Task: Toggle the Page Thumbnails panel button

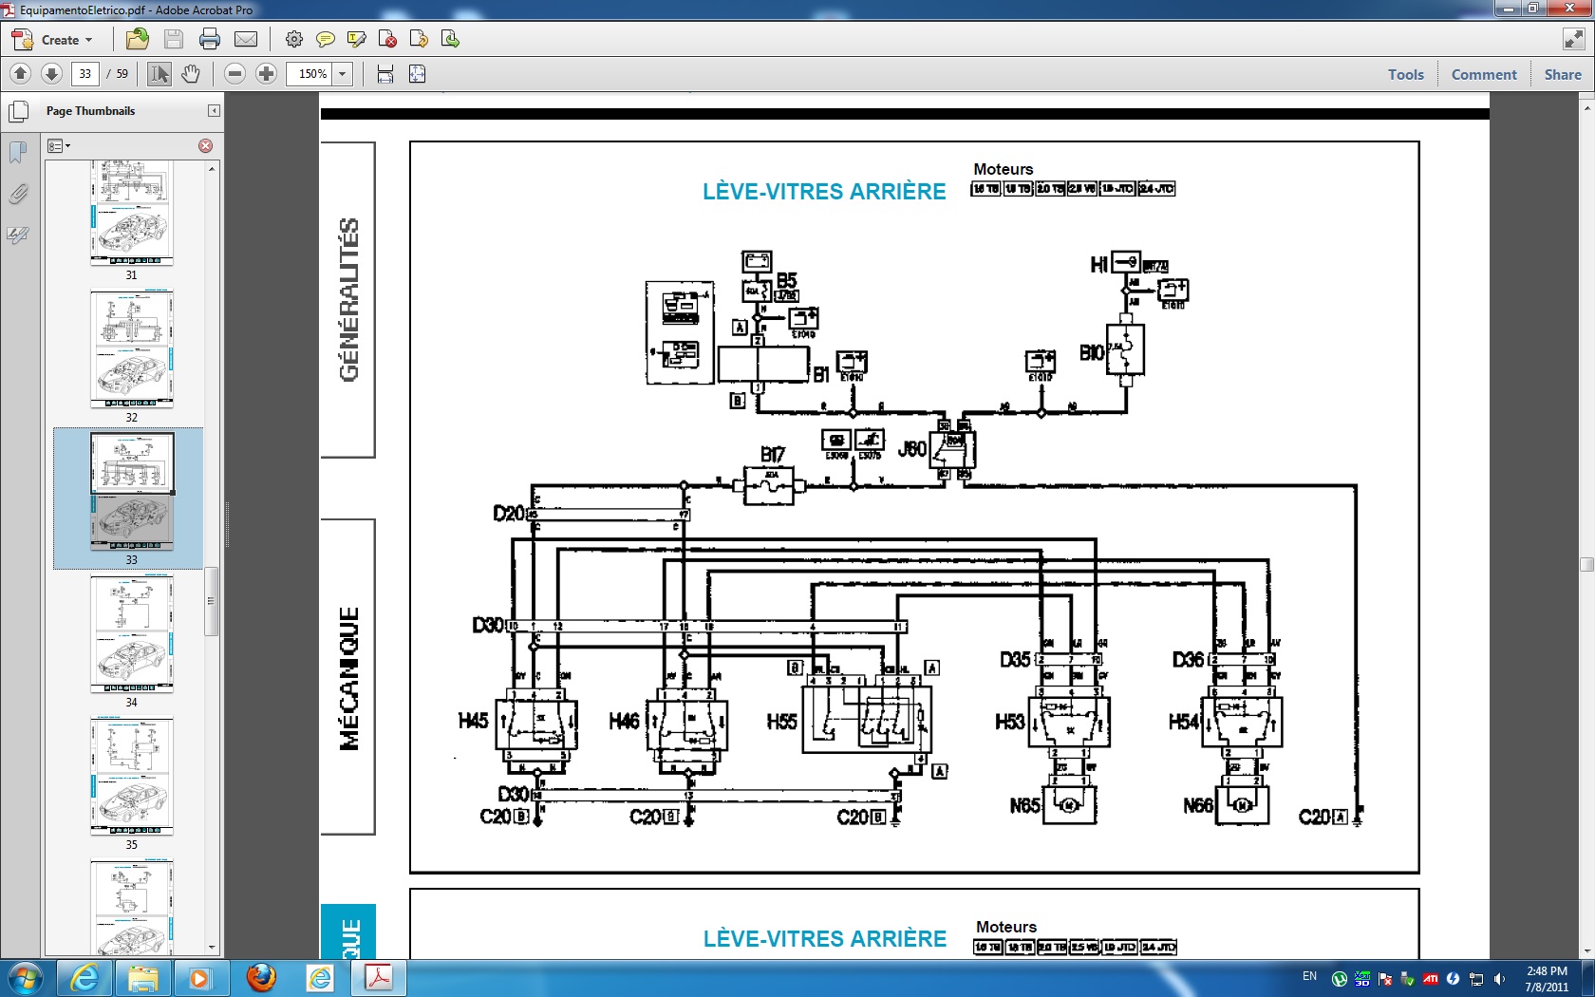Action: (x=18, y=111)
